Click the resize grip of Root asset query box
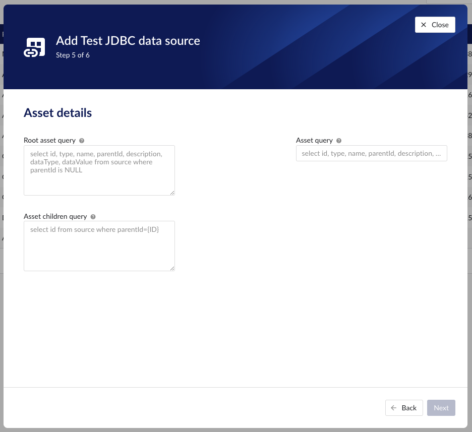The image size is (472, 432). tap(173, 193)
